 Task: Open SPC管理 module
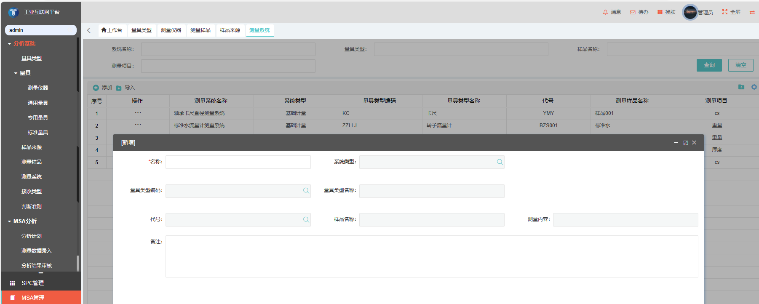[x=41, y=283]
